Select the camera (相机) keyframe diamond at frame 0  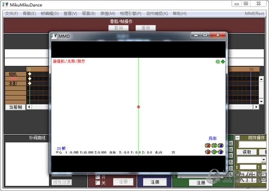30,74
